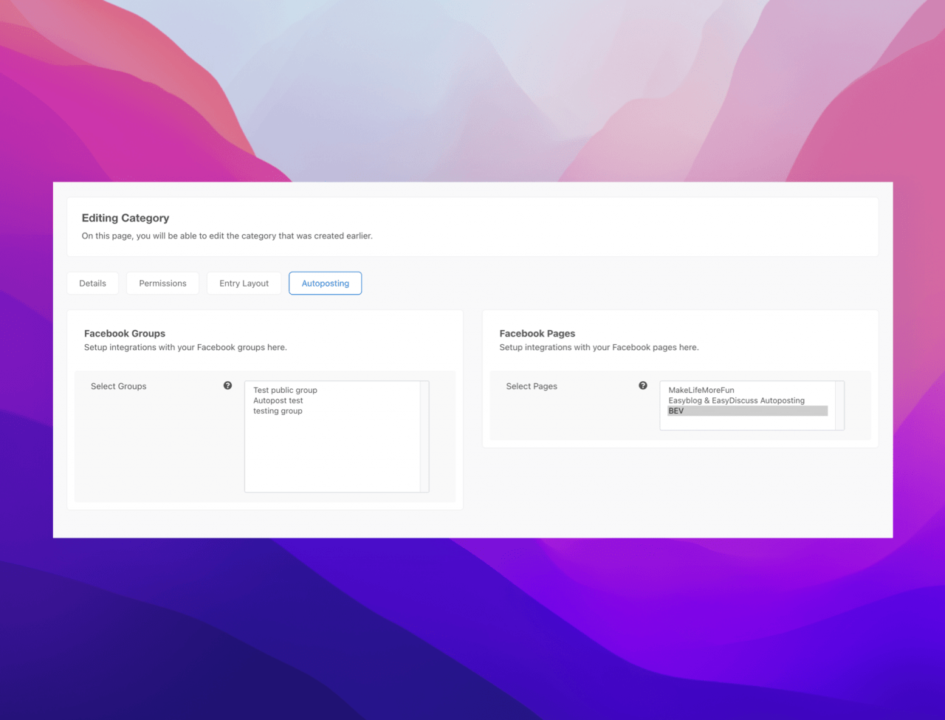Pick 'testing group' from the groups list

coord(278,411)
